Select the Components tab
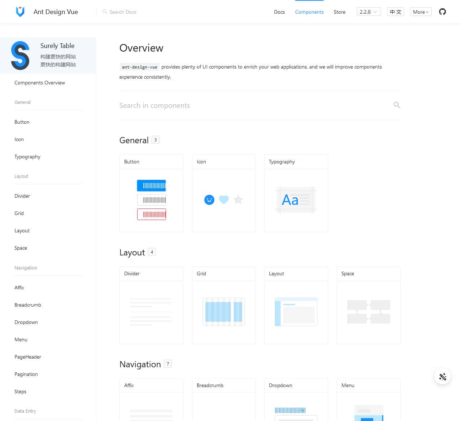 [309, 12]
